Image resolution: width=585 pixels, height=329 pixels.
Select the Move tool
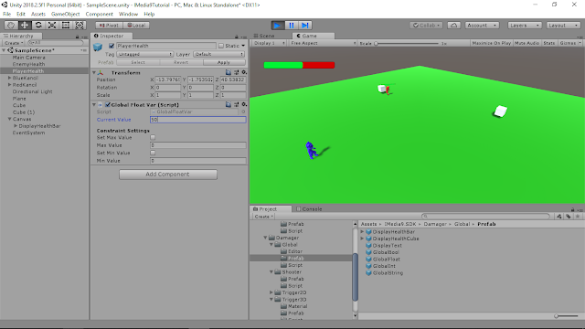pos(25,25)
